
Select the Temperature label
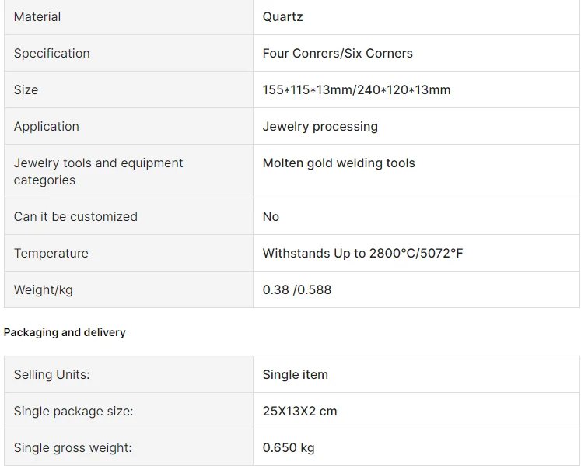51,253
